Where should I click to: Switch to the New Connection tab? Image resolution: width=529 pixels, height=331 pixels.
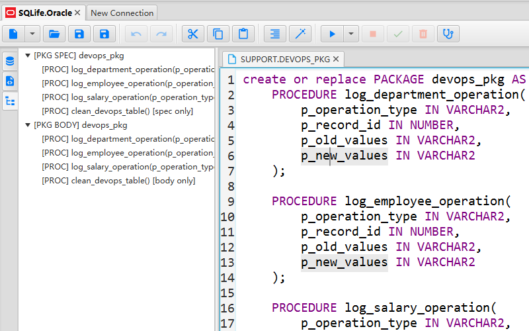122,13
